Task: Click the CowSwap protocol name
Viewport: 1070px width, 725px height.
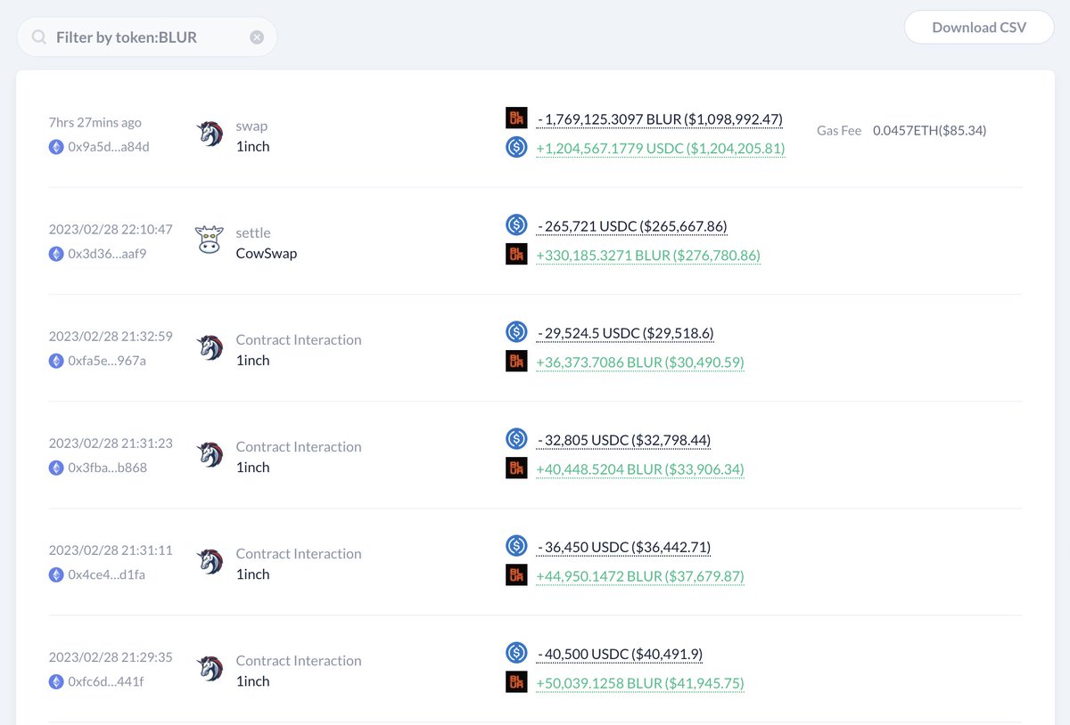Action: pyautogui.click(x=267, y=253)
